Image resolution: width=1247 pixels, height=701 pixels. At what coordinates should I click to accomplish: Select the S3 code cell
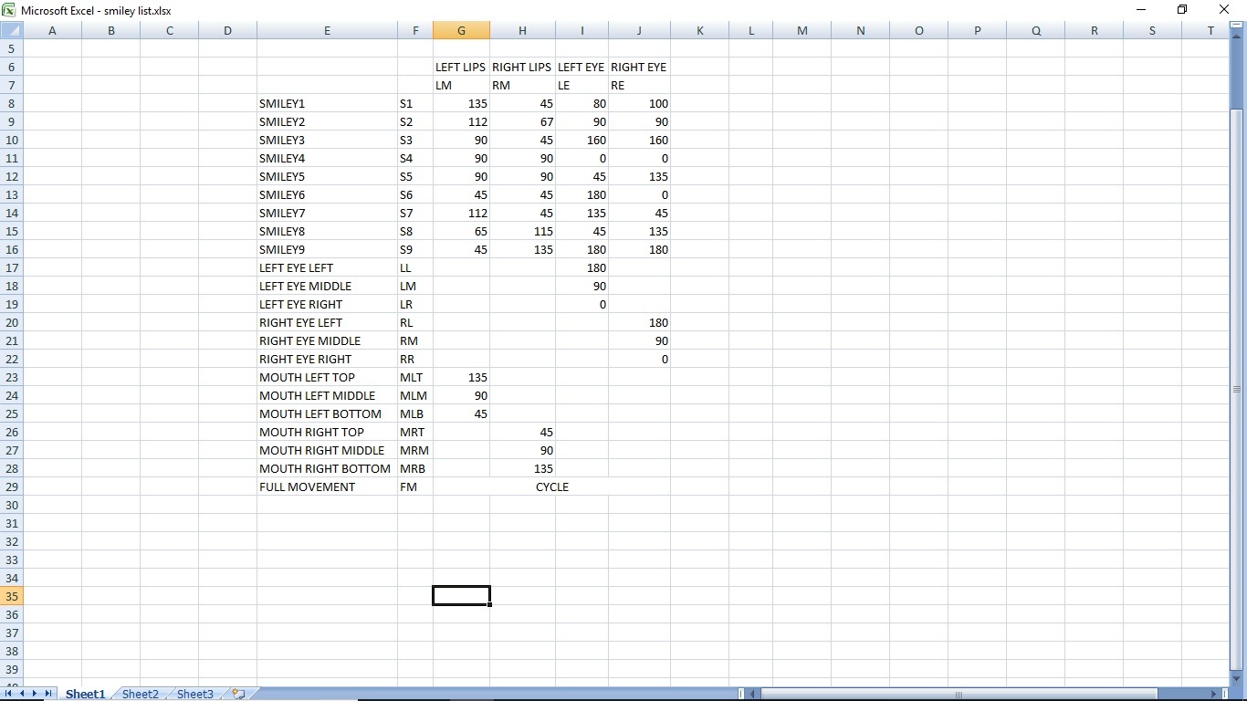415,140
